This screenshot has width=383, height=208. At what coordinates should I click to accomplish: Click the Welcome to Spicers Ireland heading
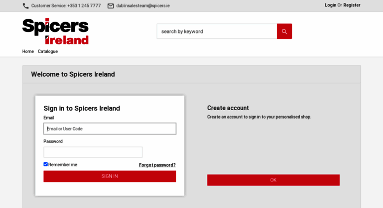(x=73, y=74)
